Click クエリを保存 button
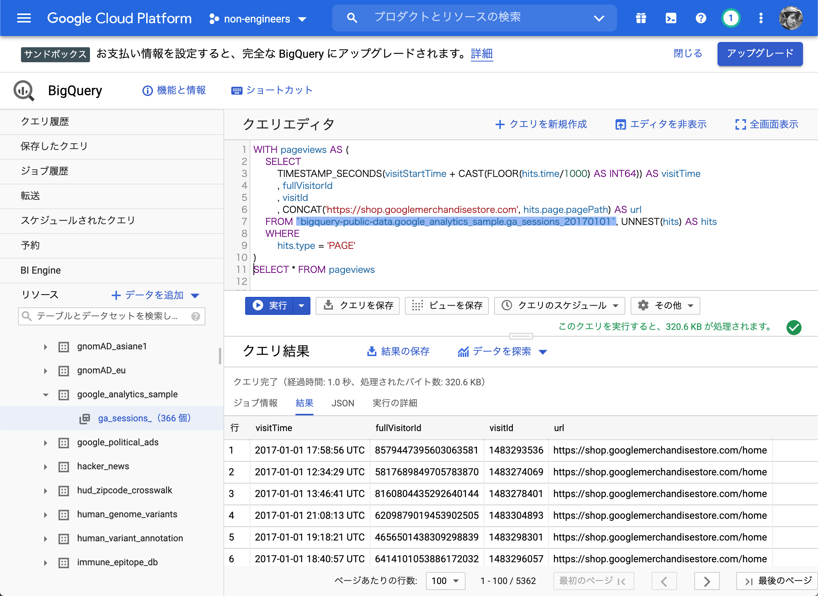This screenshot has height=596, width=818. pos(358,306)
